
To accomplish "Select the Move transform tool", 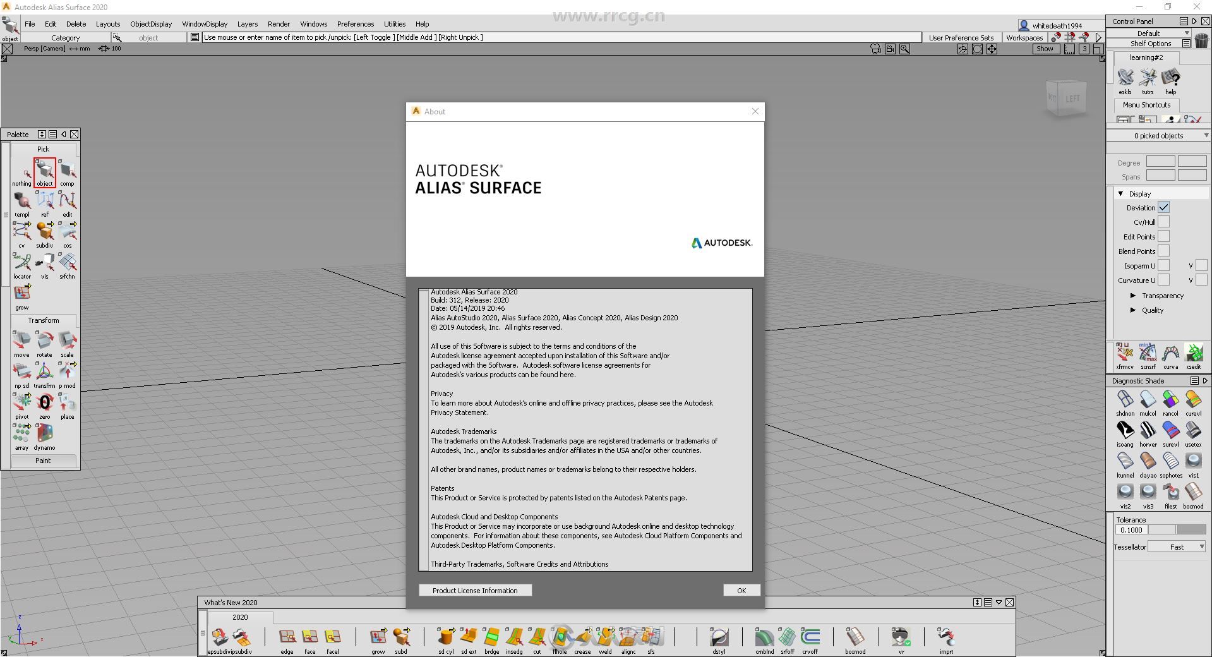I will pyautogui.click(x=21, y=344).
